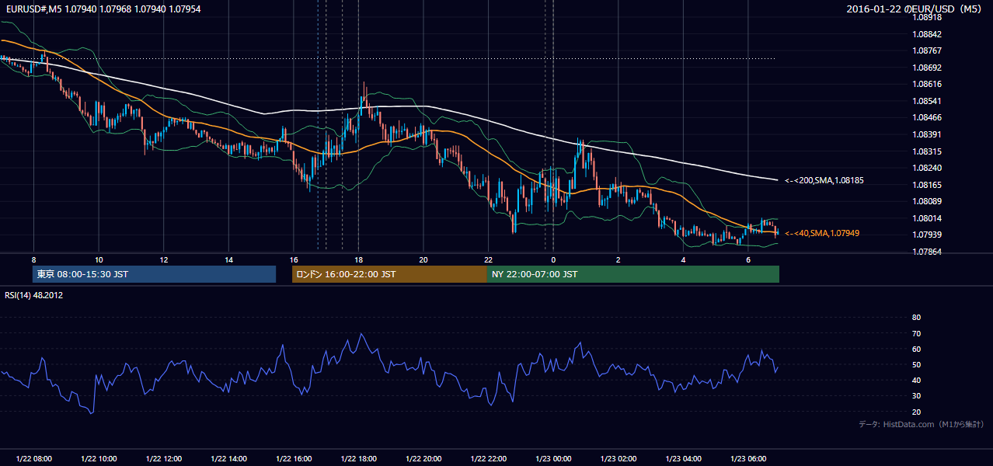The width and height of the screenshot is (993, 466).
Task: Click the 1/22 14:00 bottom time label
Action: point(228,459)
